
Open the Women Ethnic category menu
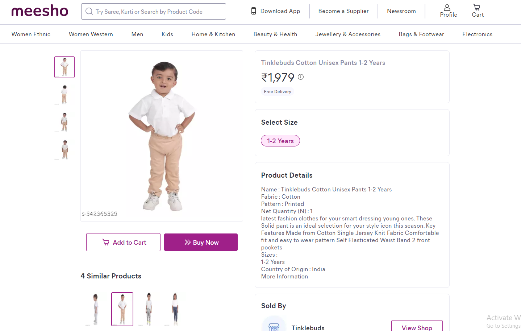31,34
